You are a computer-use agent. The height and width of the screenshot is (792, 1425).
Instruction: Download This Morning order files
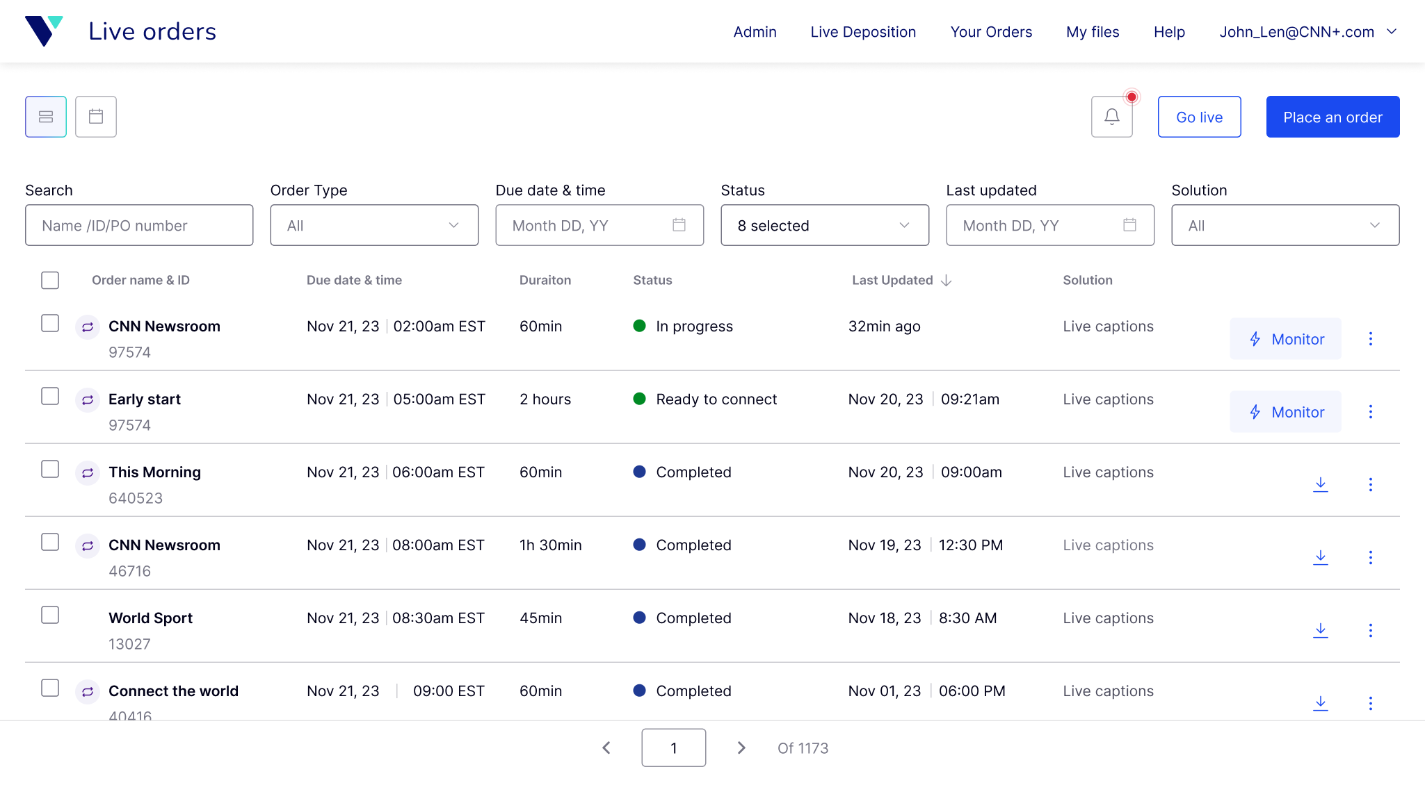pyautogui.click(x=1321, y=484)
